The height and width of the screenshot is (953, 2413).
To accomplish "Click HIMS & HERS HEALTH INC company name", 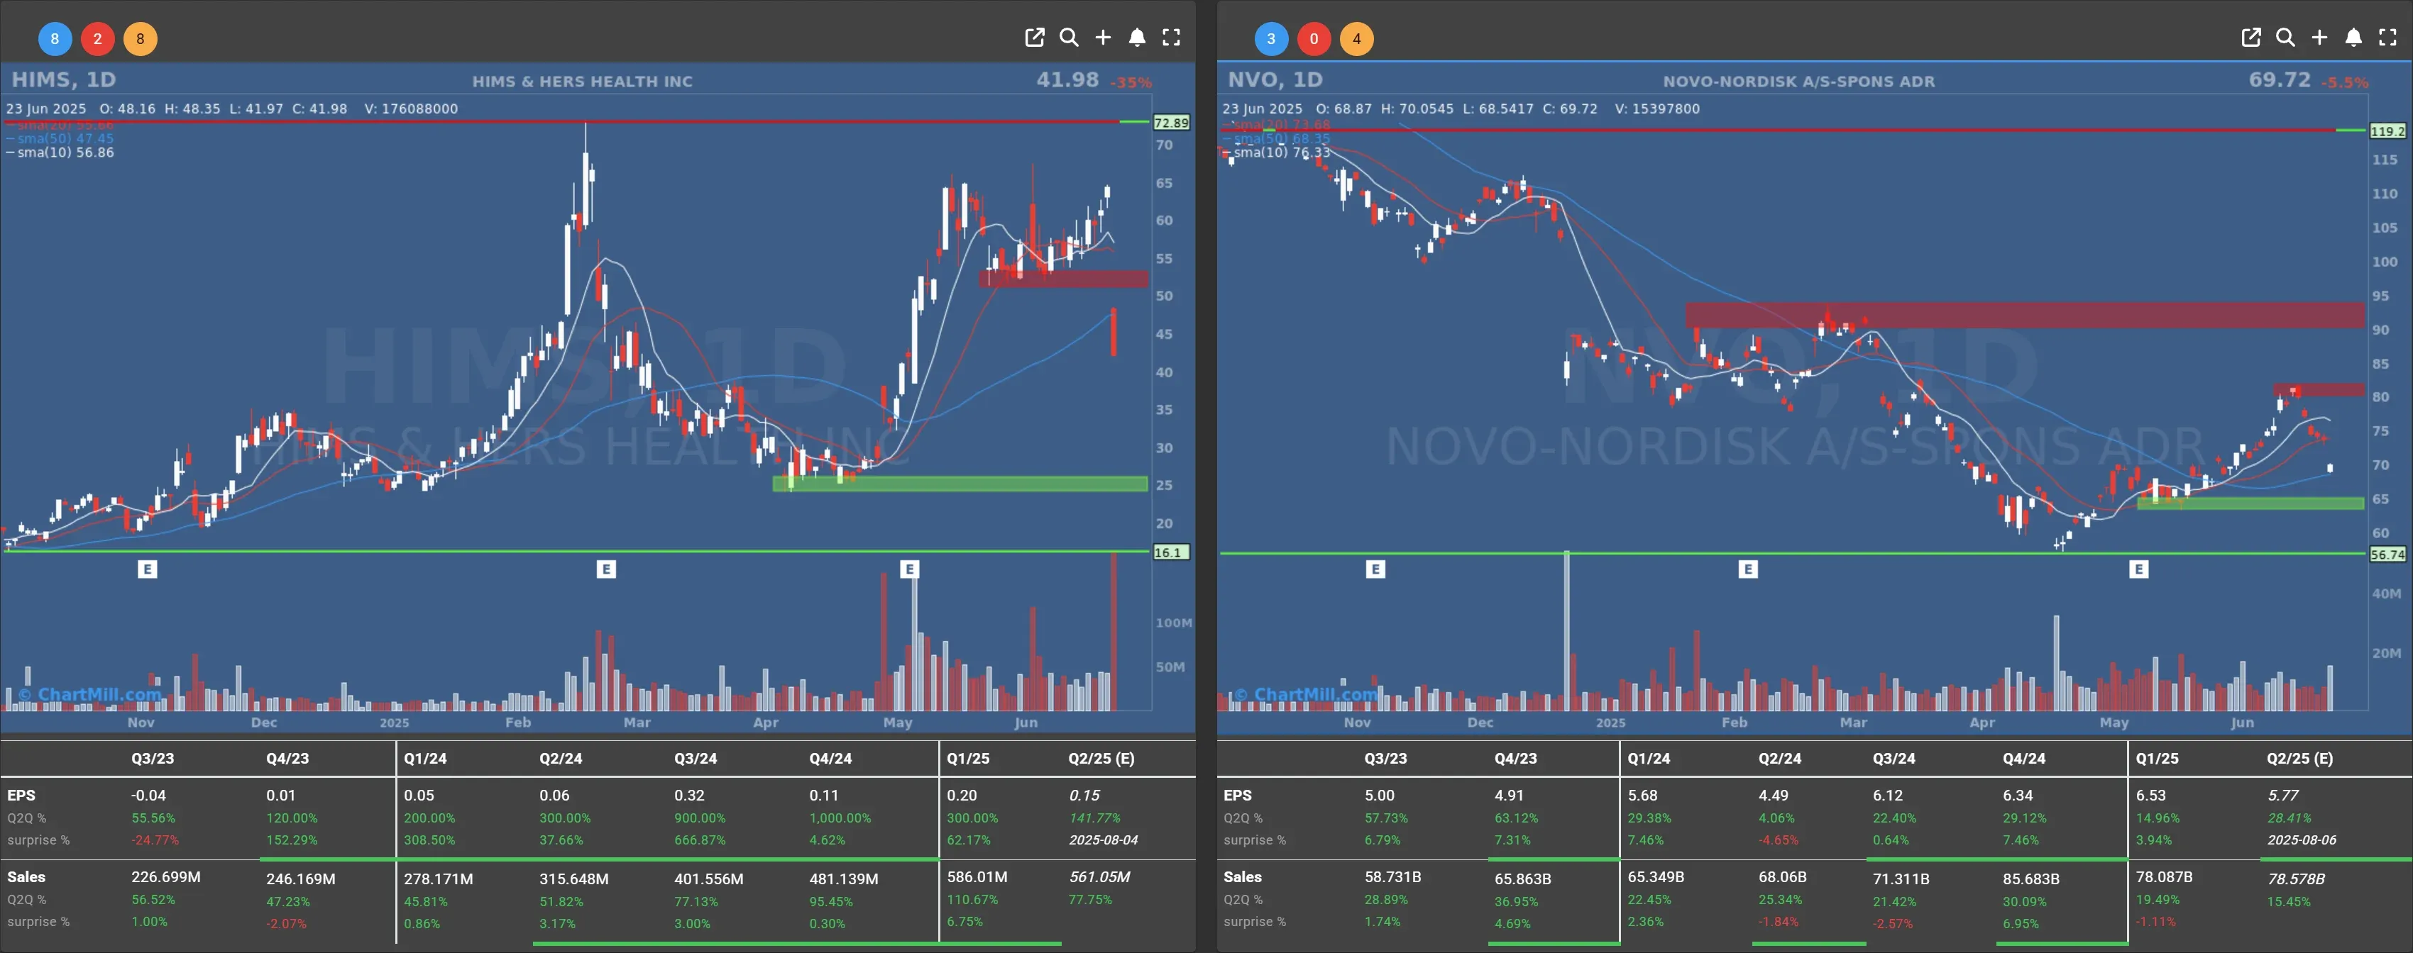I will [x=583, y=82].
